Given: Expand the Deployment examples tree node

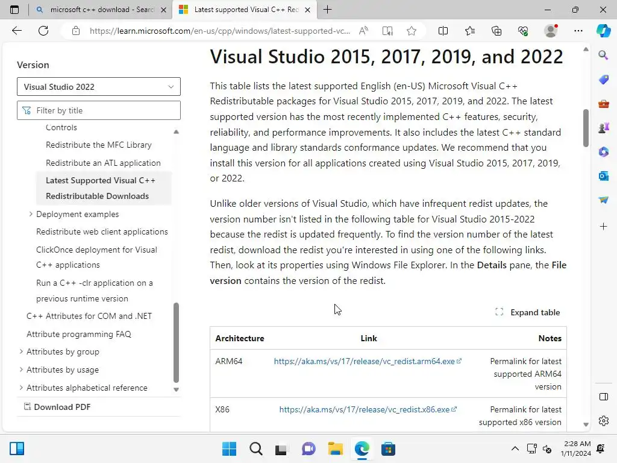Looking at the screenshot, I should 31,214.
